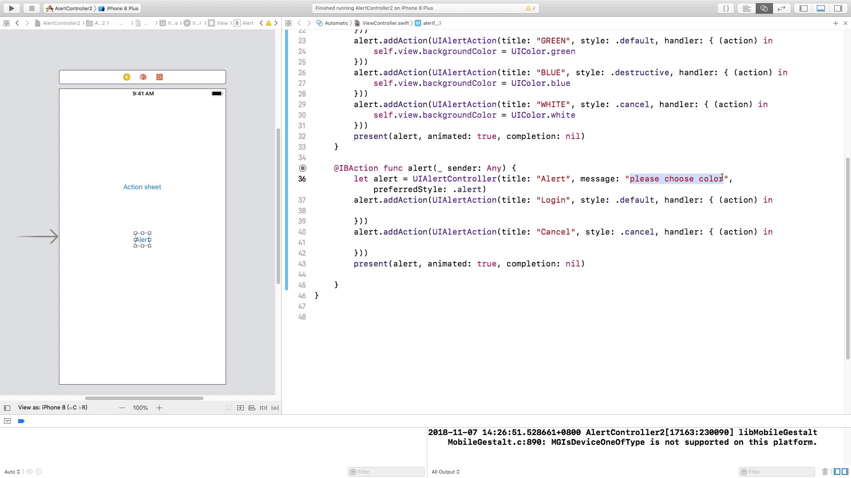Open the Auto variables scope selector

click(x=12, y=472)
